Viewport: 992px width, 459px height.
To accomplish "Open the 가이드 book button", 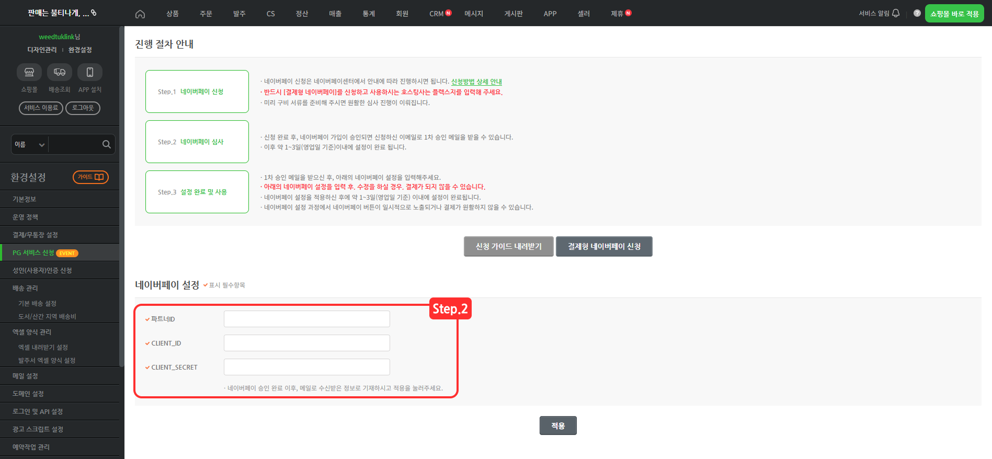I will pyautogui.click(x=90, y=177).
